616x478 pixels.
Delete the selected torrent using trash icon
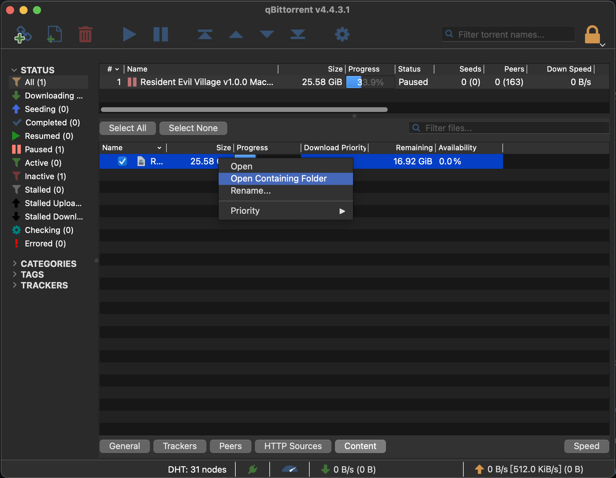click(85, 34)
